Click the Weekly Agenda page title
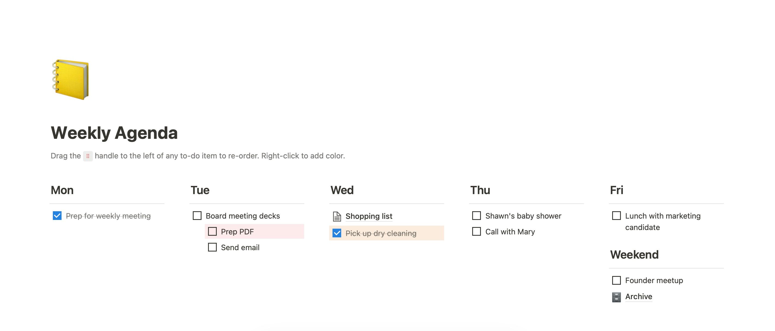 point(114,133)
